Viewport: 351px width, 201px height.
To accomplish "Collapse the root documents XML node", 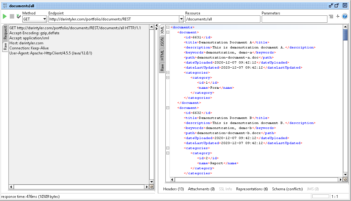I will click(168, 27).
